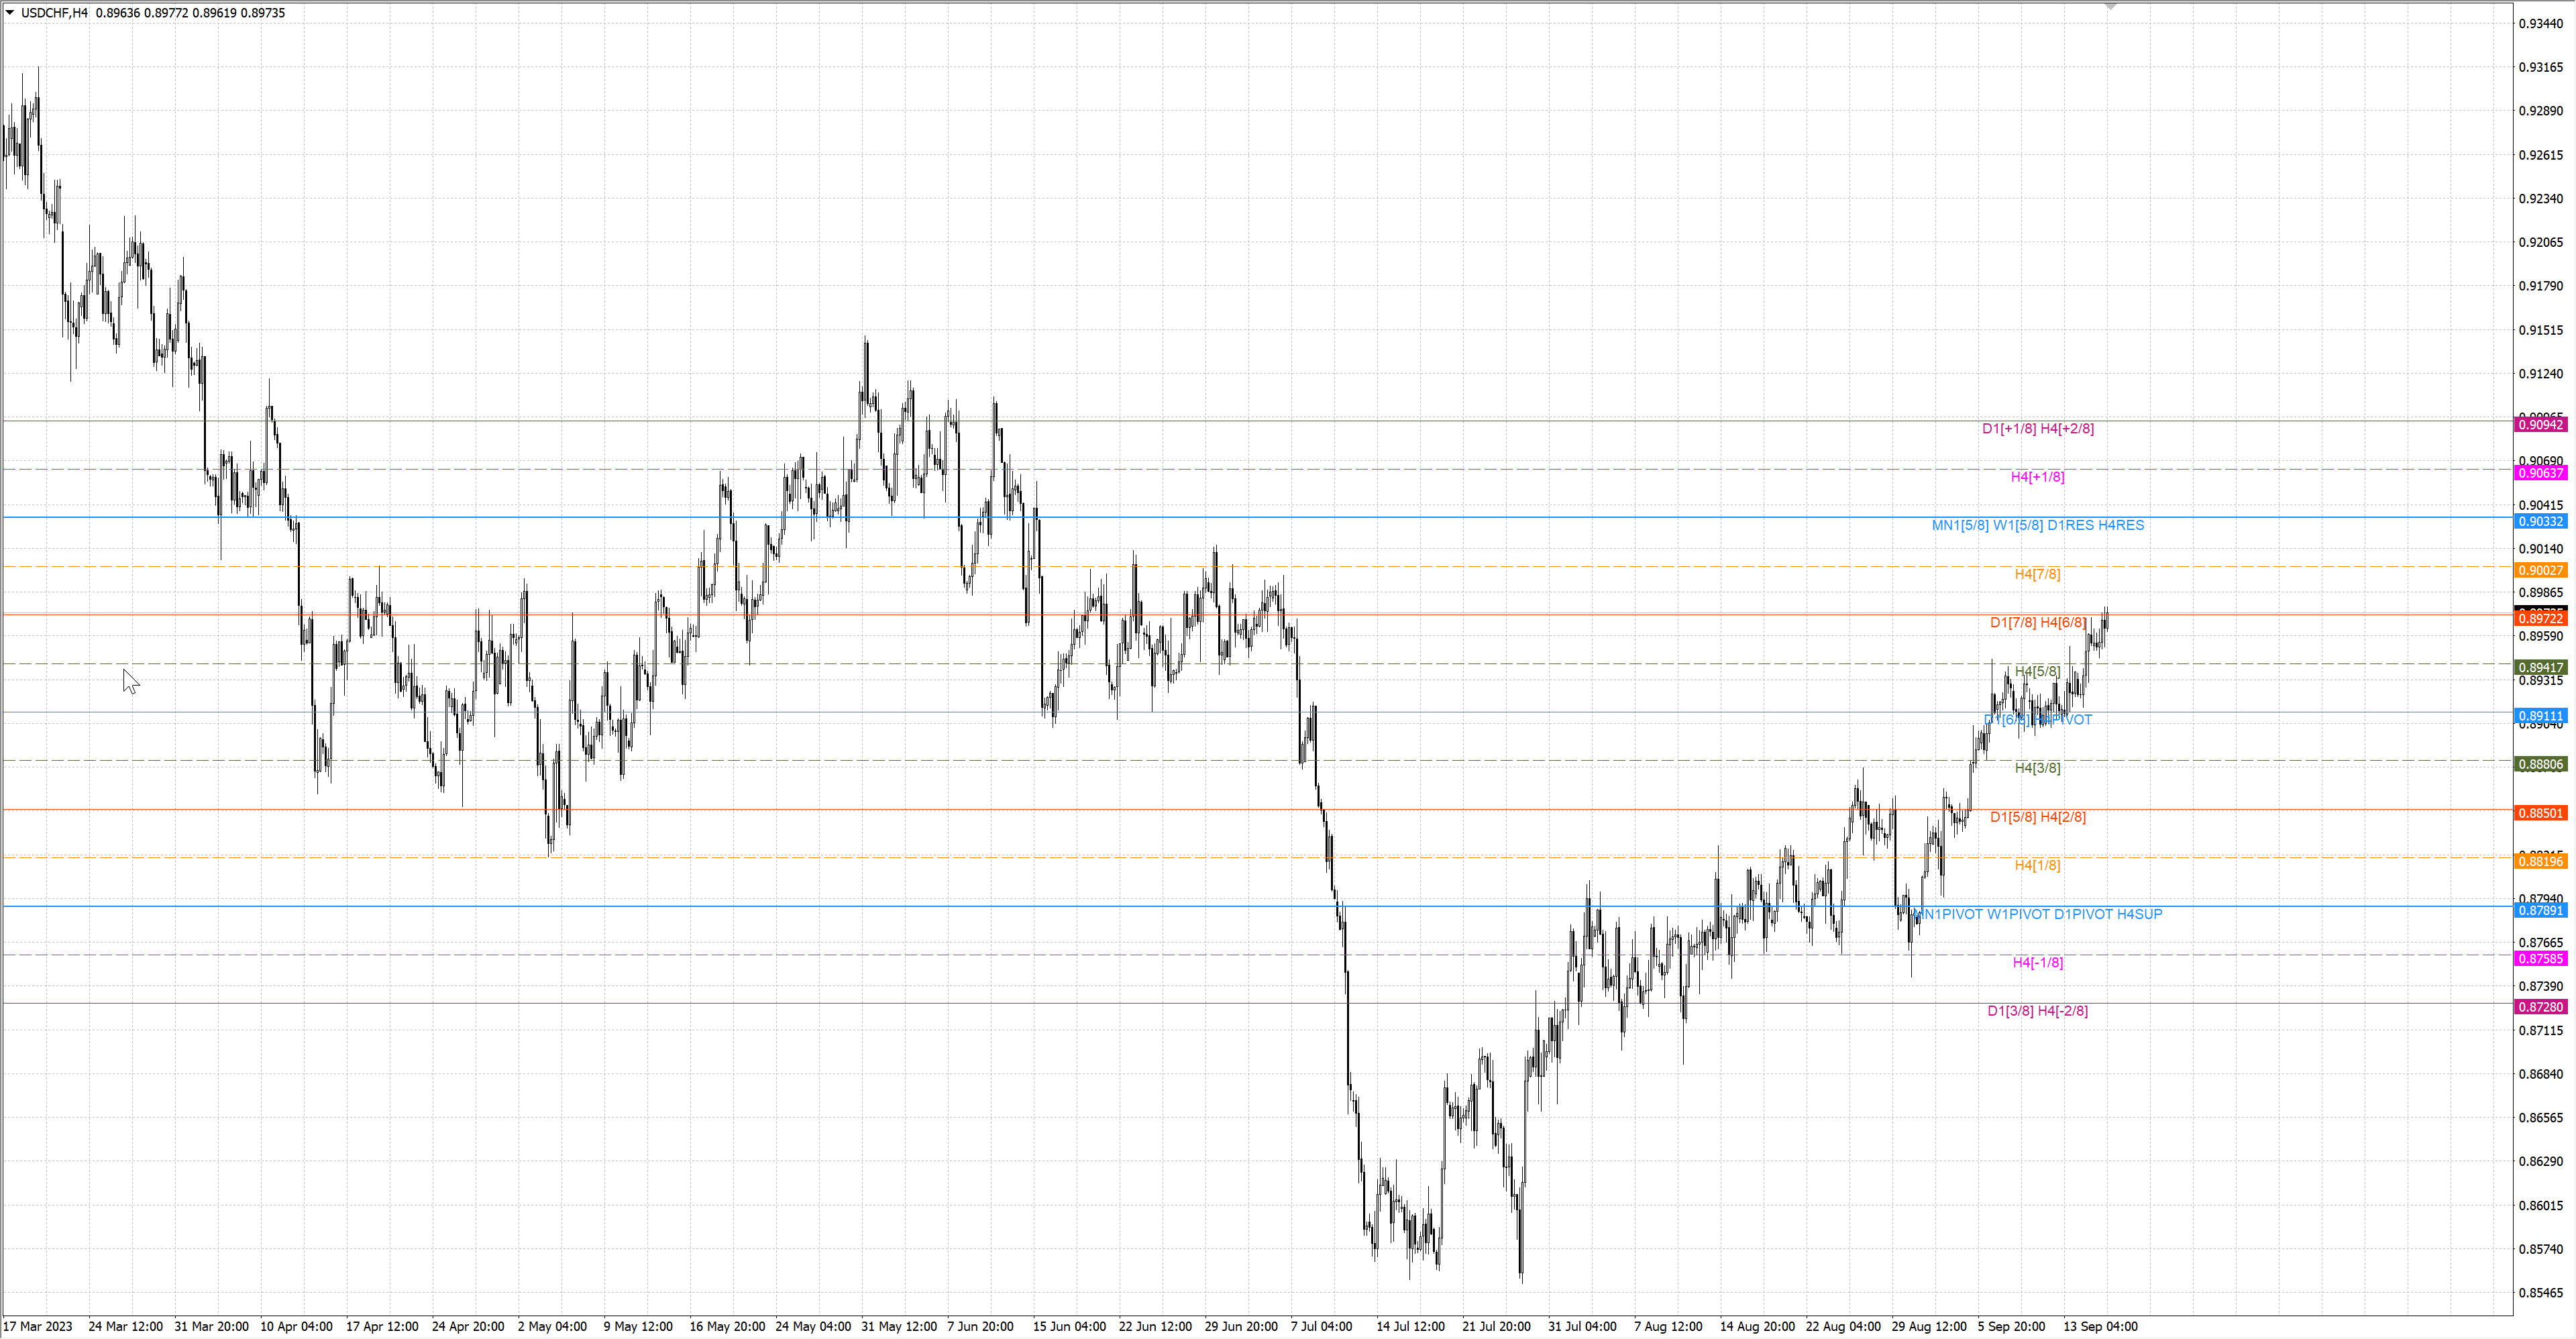Screen dimensions: 2576x1339
Task: Click the MN1PIVOT W1PIVOT D1PIVOT H4SUP label
Action: [2037, 914]
